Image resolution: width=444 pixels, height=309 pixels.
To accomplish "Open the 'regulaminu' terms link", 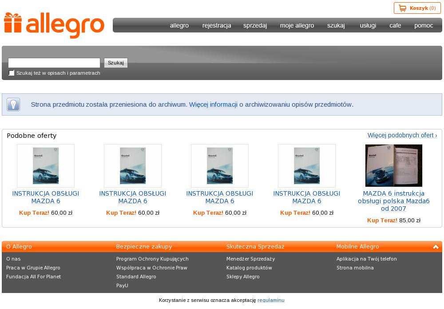I will 271,300.
